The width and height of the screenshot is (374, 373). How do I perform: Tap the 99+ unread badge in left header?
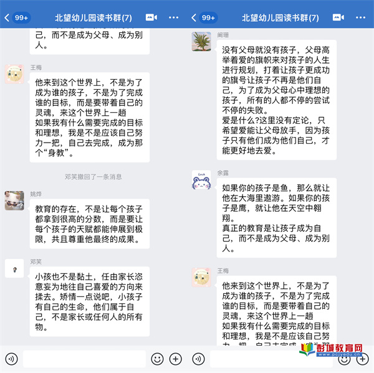(21, 17)
